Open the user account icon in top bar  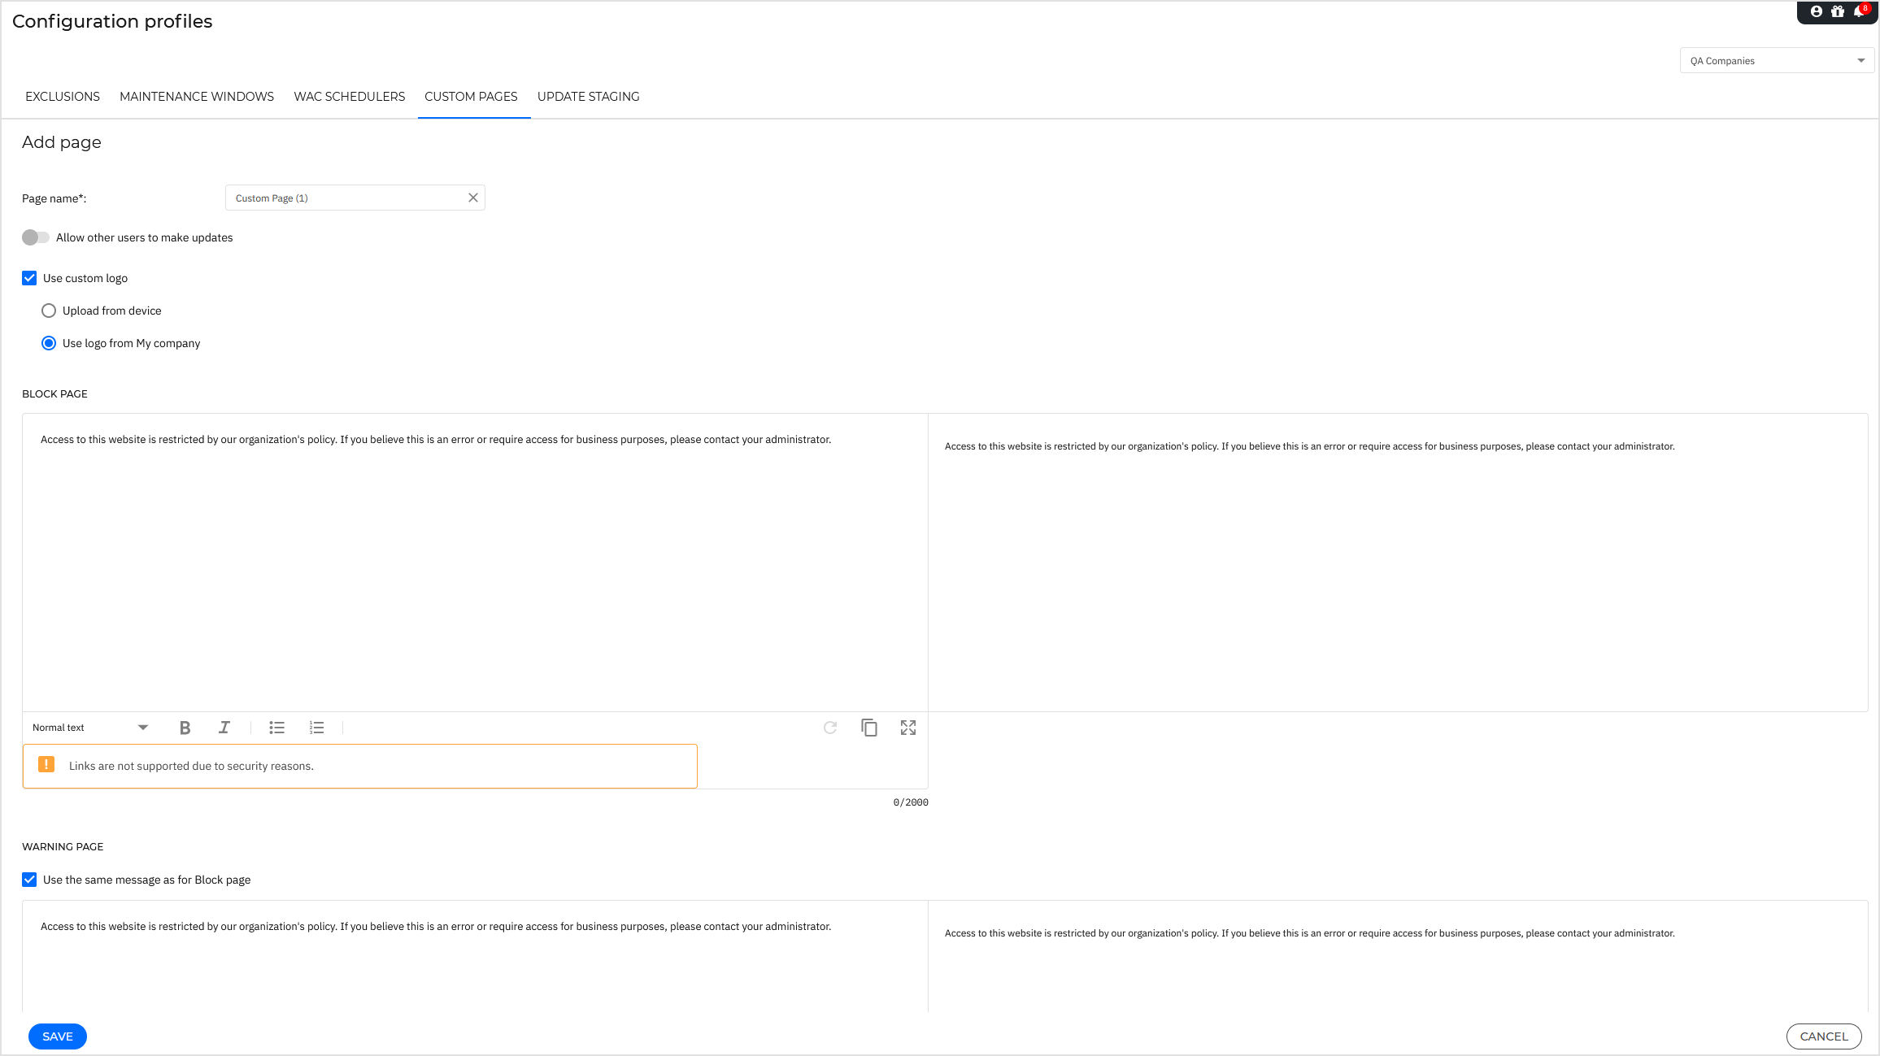[x=1817, y=11]
